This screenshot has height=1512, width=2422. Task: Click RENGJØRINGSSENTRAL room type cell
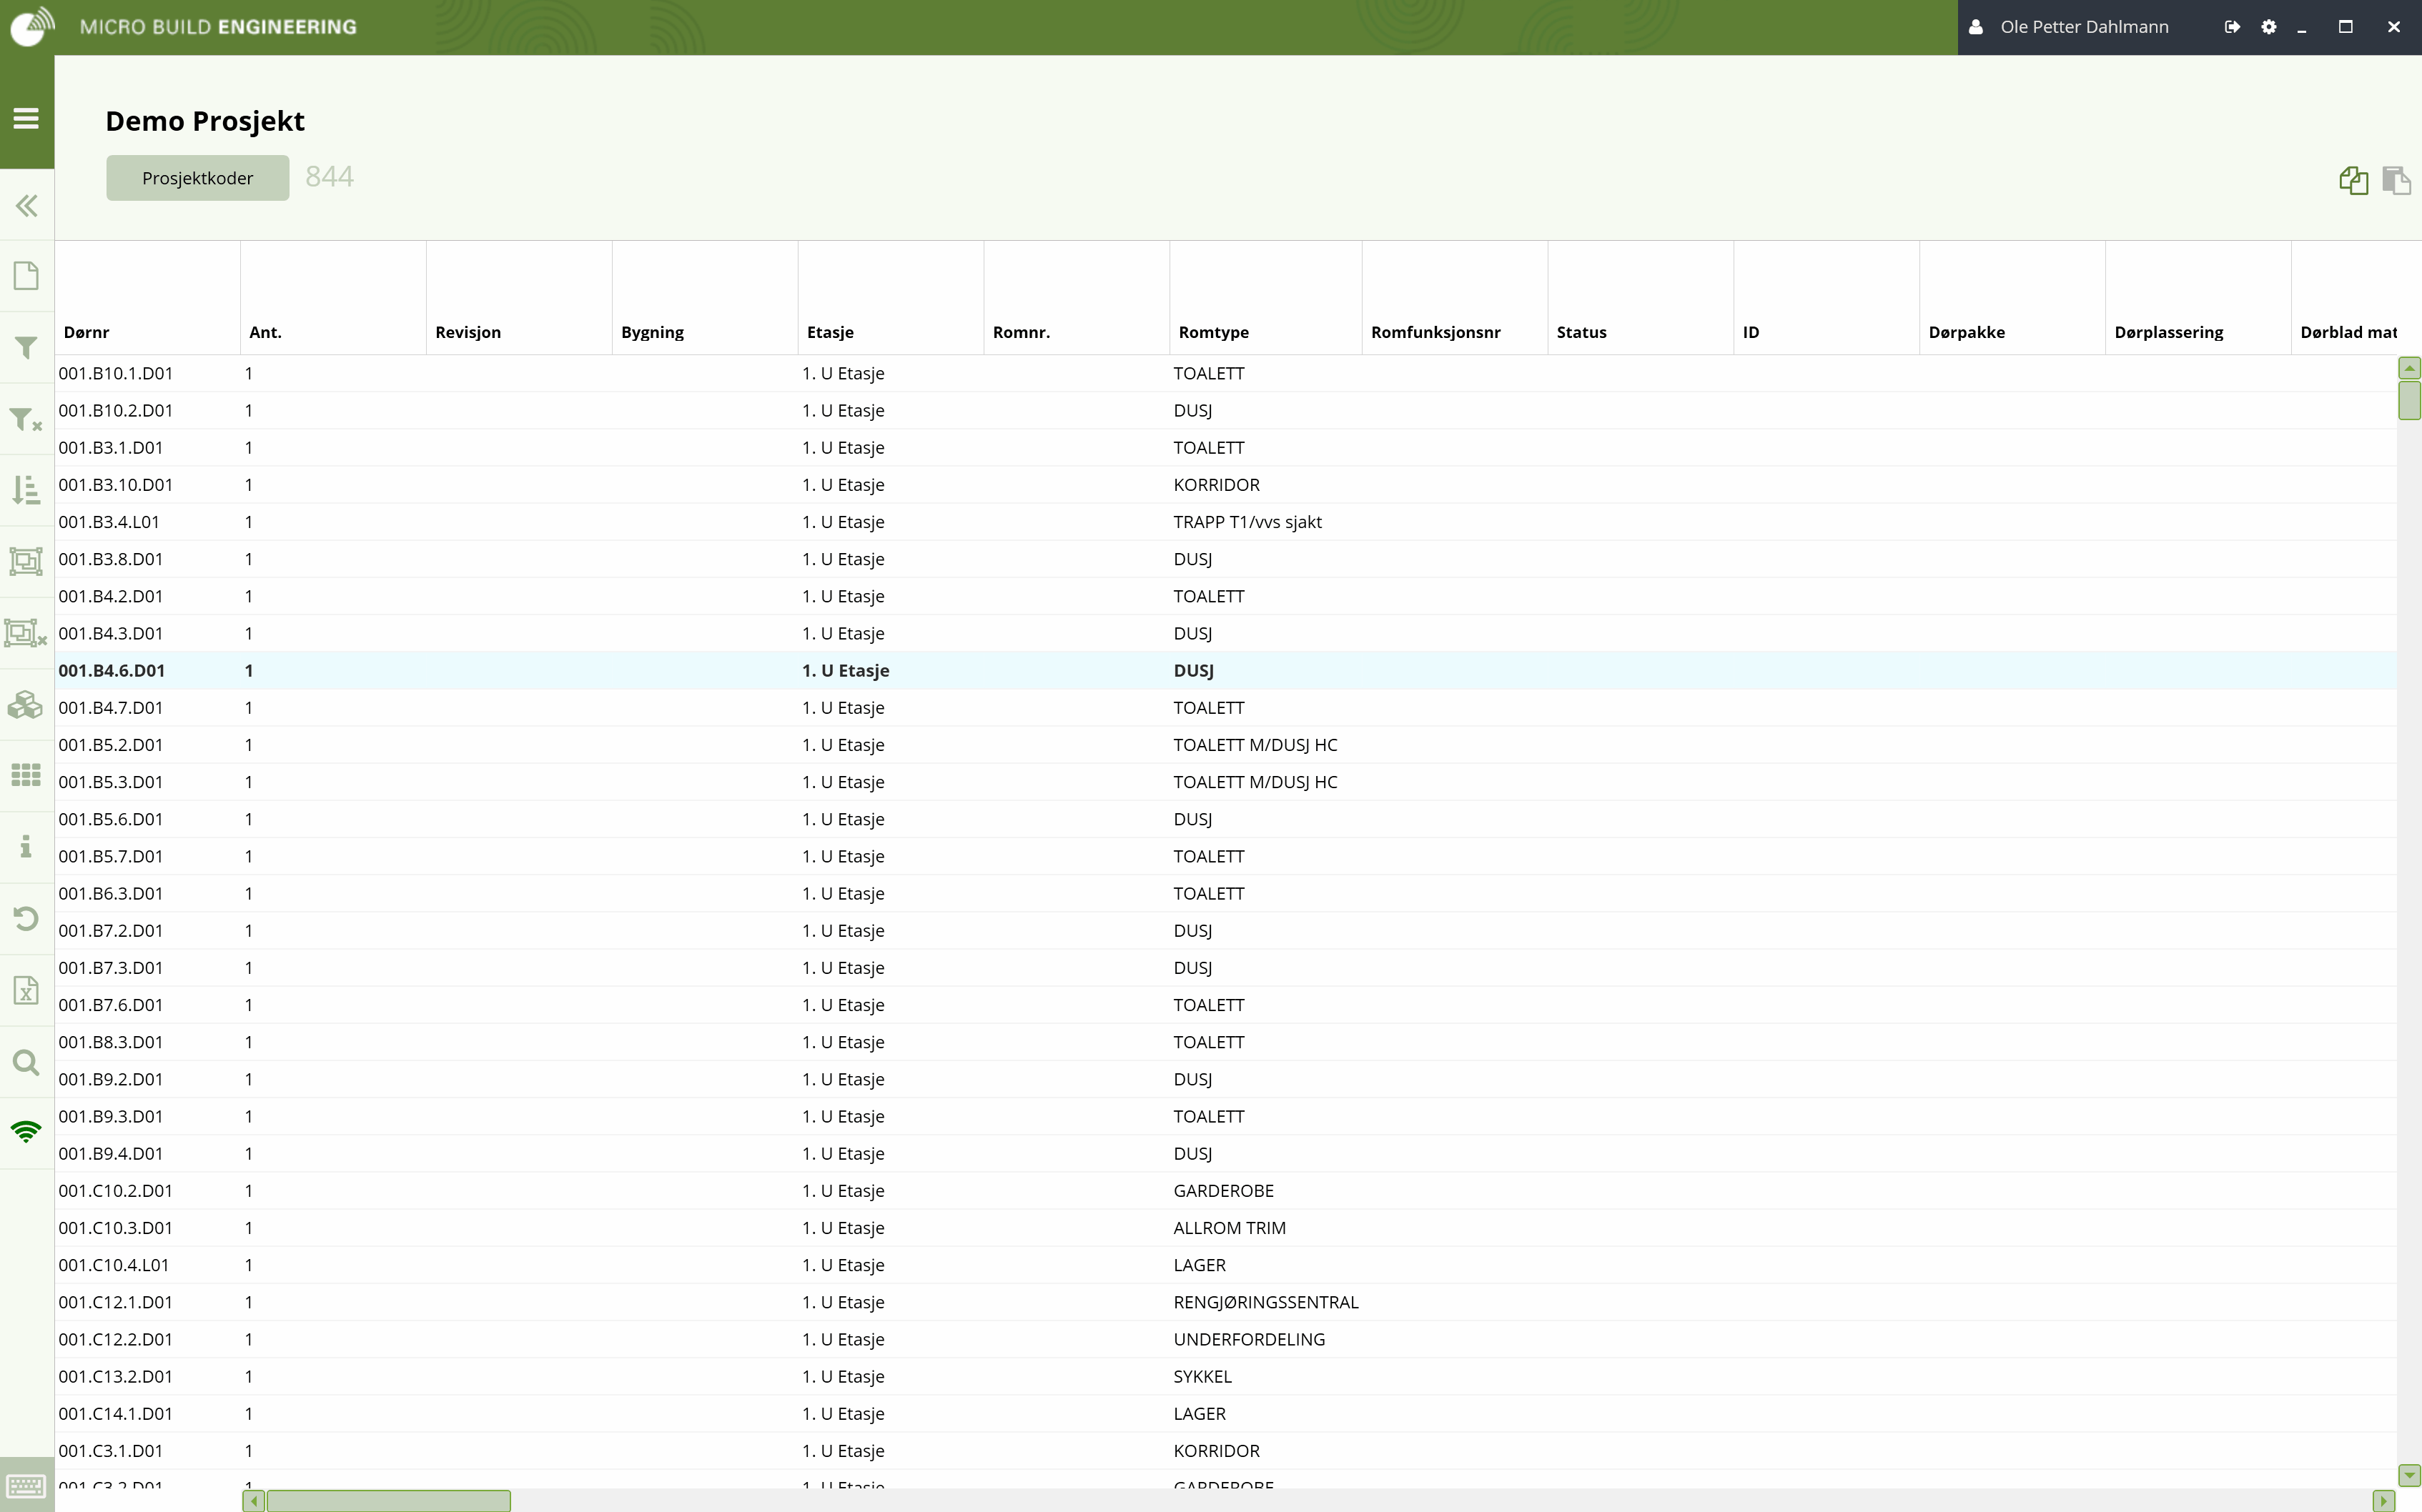(x=1265, y=1302)
